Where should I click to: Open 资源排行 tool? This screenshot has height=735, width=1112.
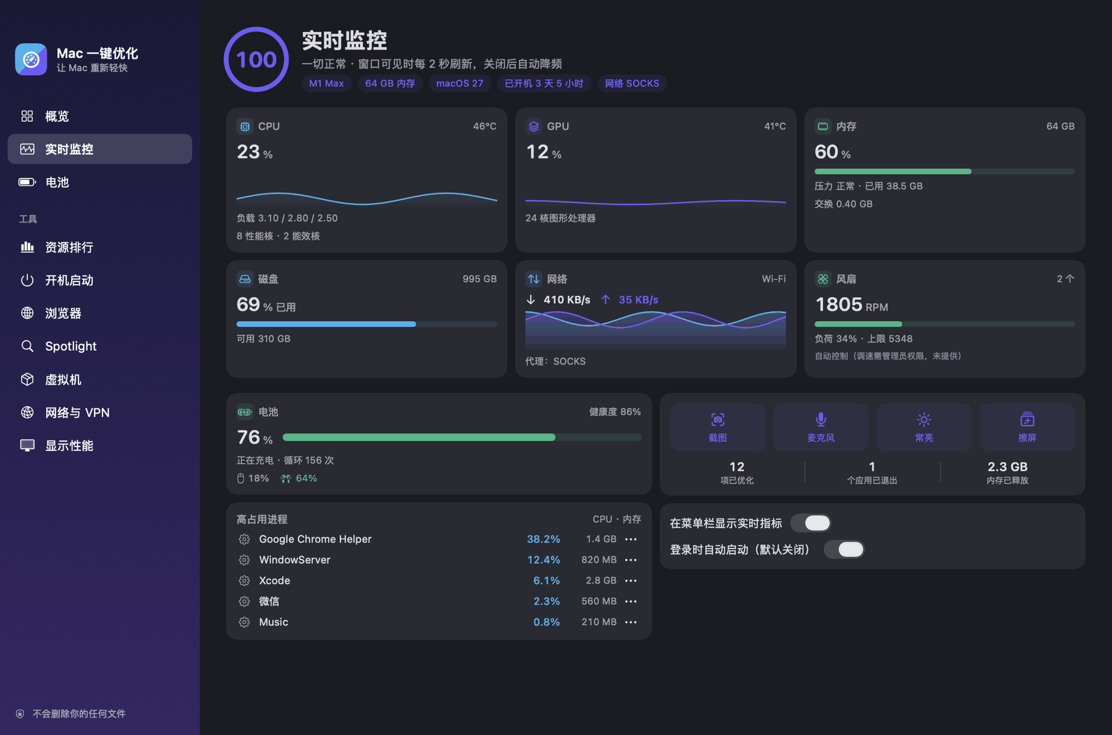[99, 247]
